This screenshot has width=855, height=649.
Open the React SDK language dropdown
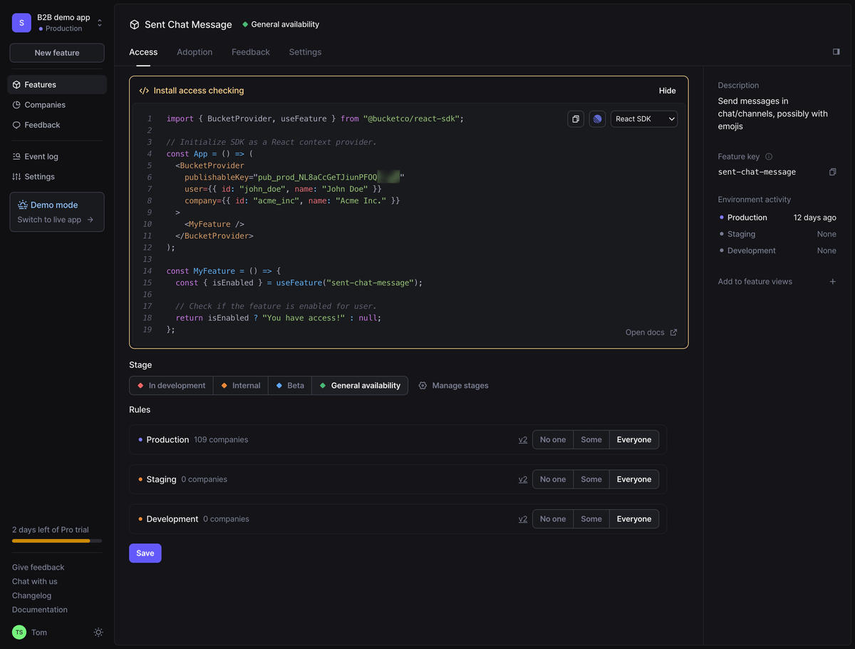[644, 119]
